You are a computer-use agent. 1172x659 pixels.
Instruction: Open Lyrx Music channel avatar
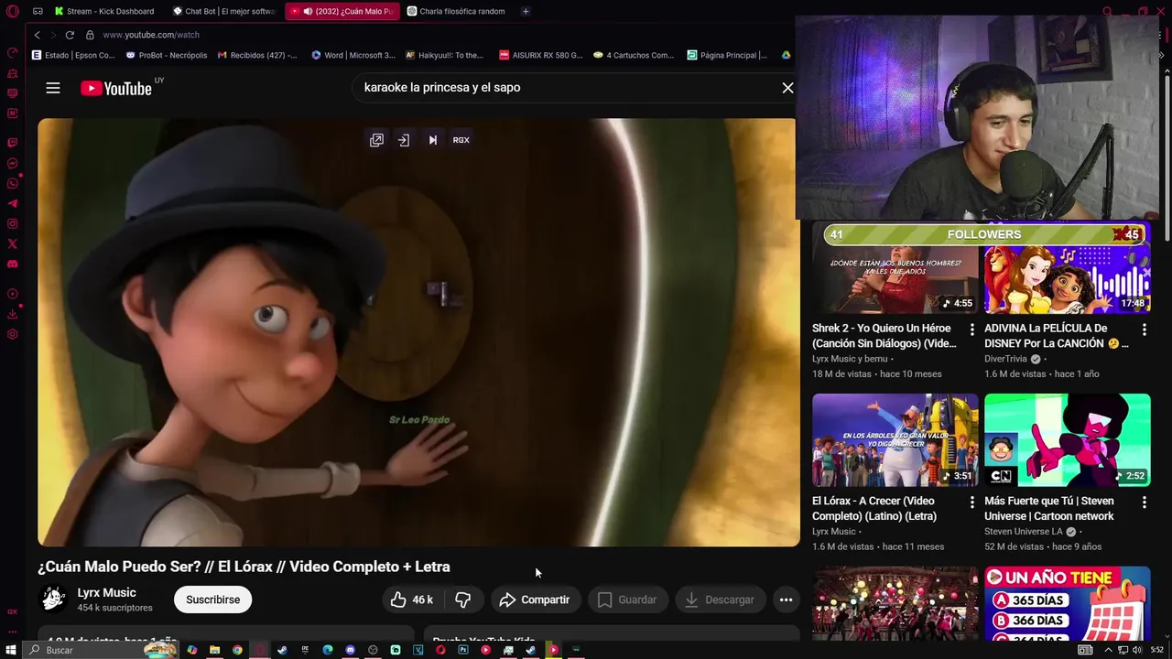pos(53,600)
